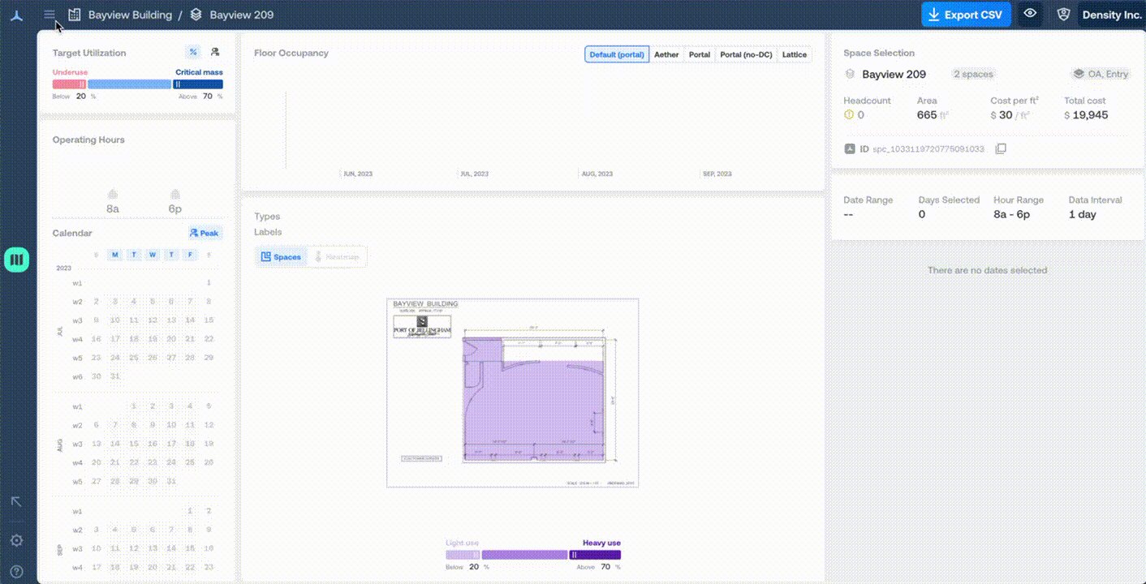Click the diagonal arrow icon in sidebar

(x=16, y=502)
